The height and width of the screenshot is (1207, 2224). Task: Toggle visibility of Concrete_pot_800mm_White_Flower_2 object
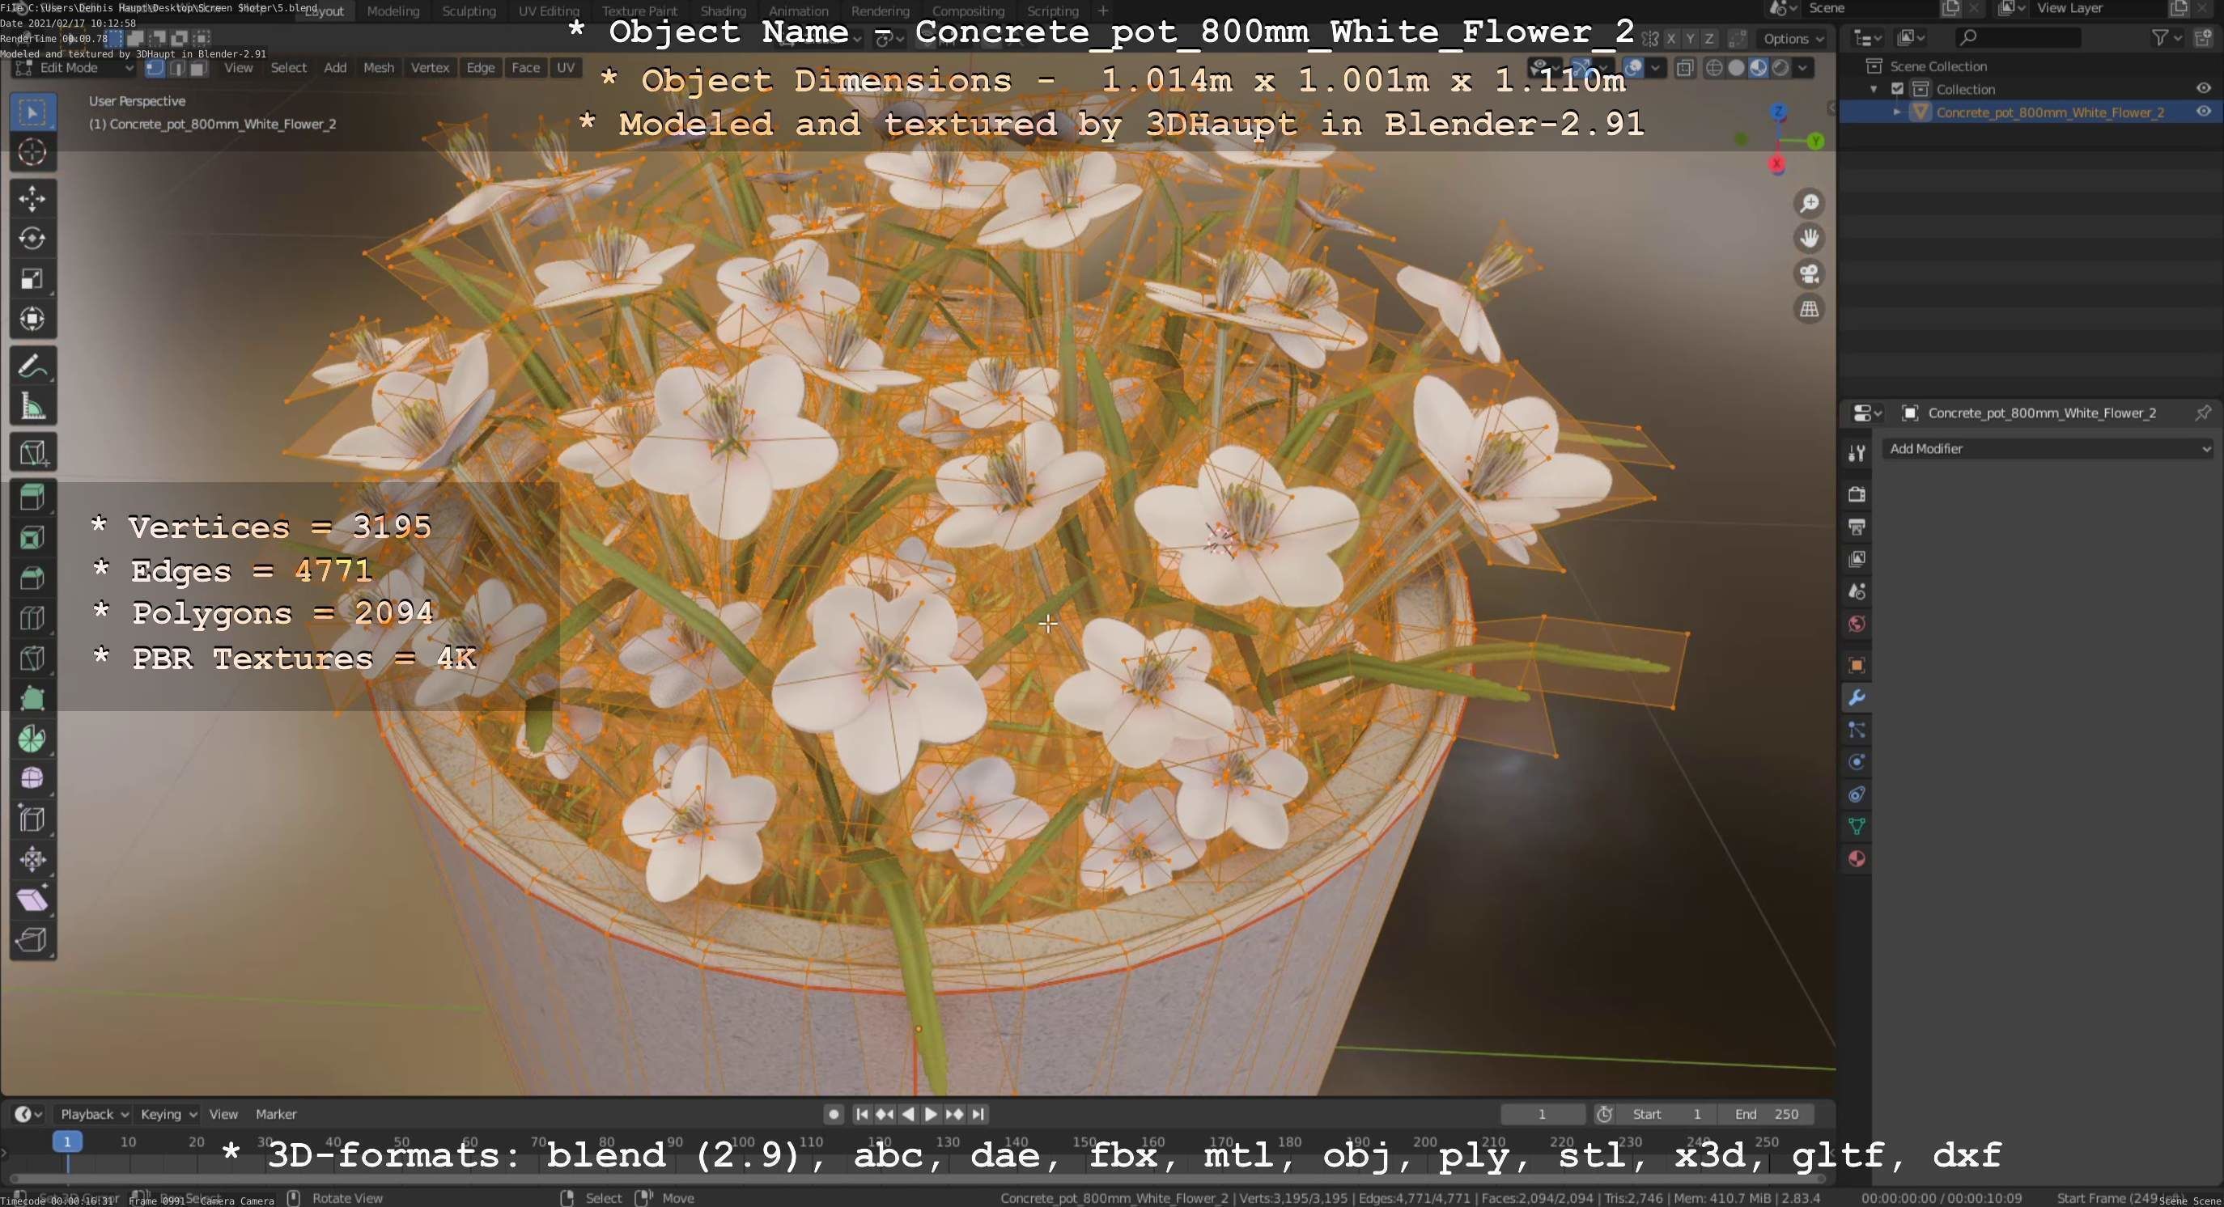(2202, 112)
